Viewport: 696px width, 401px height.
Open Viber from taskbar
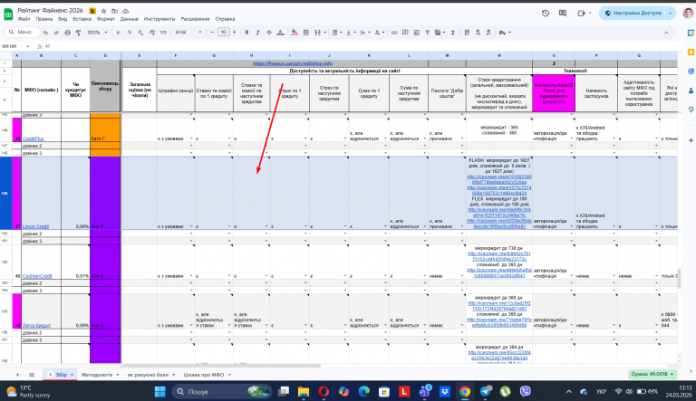tap(526, 391)
